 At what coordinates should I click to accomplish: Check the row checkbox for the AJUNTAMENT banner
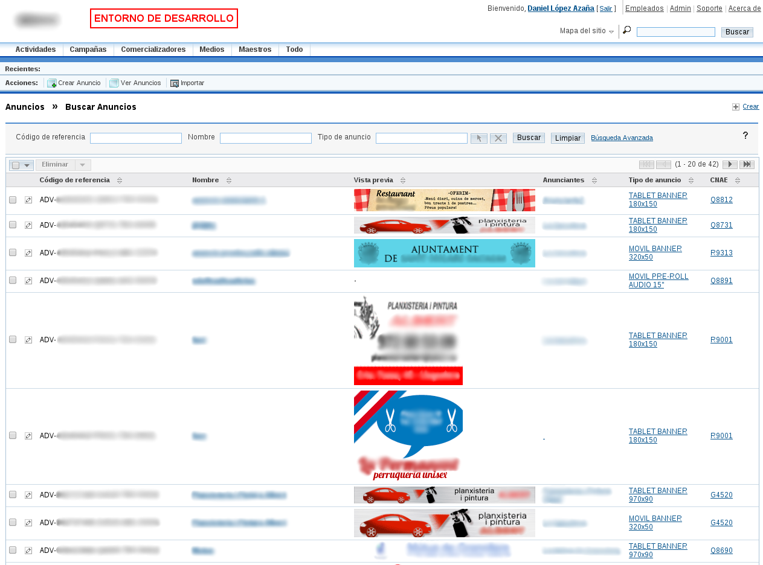pos(13,252)
